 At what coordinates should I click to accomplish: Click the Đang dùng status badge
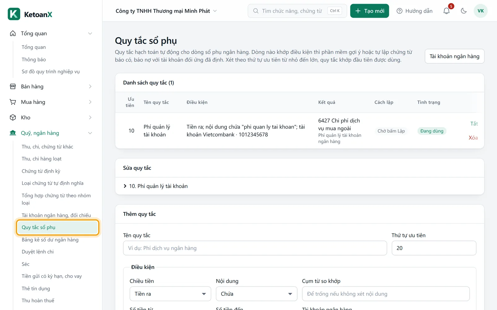click(x=432, y=131)
